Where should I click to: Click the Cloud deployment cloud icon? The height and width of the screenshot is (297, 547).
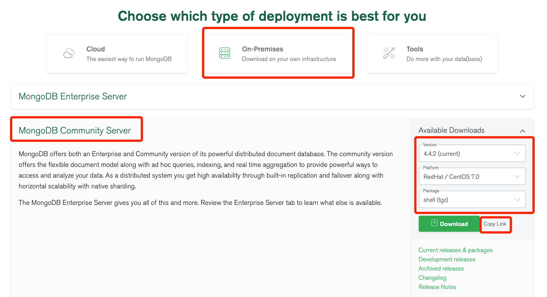coord(69,53)
